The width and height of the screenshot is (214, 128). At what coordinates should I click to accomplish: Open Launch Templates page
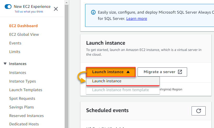point(26,90)
